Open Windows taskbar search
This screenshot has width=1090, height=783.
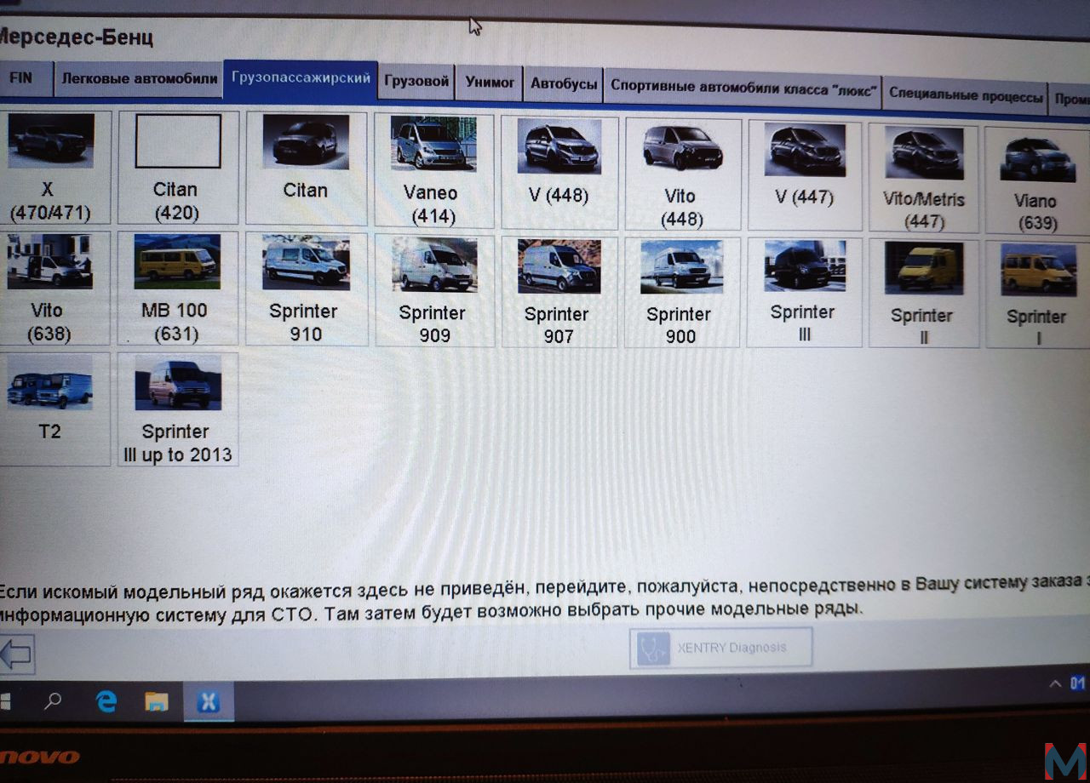[53, 702]
